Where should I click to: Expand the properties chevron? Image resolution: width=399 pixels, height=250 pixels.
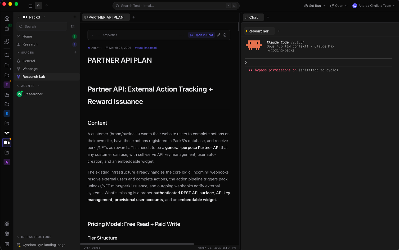tap(92, 35)
